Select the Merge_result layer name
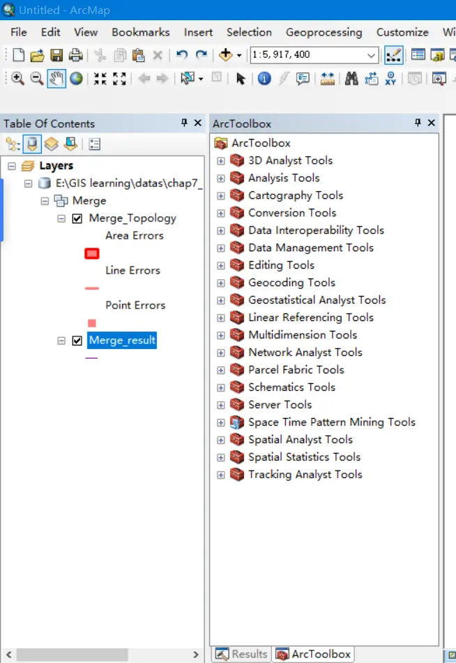456x663 pixels. (122, 341)
